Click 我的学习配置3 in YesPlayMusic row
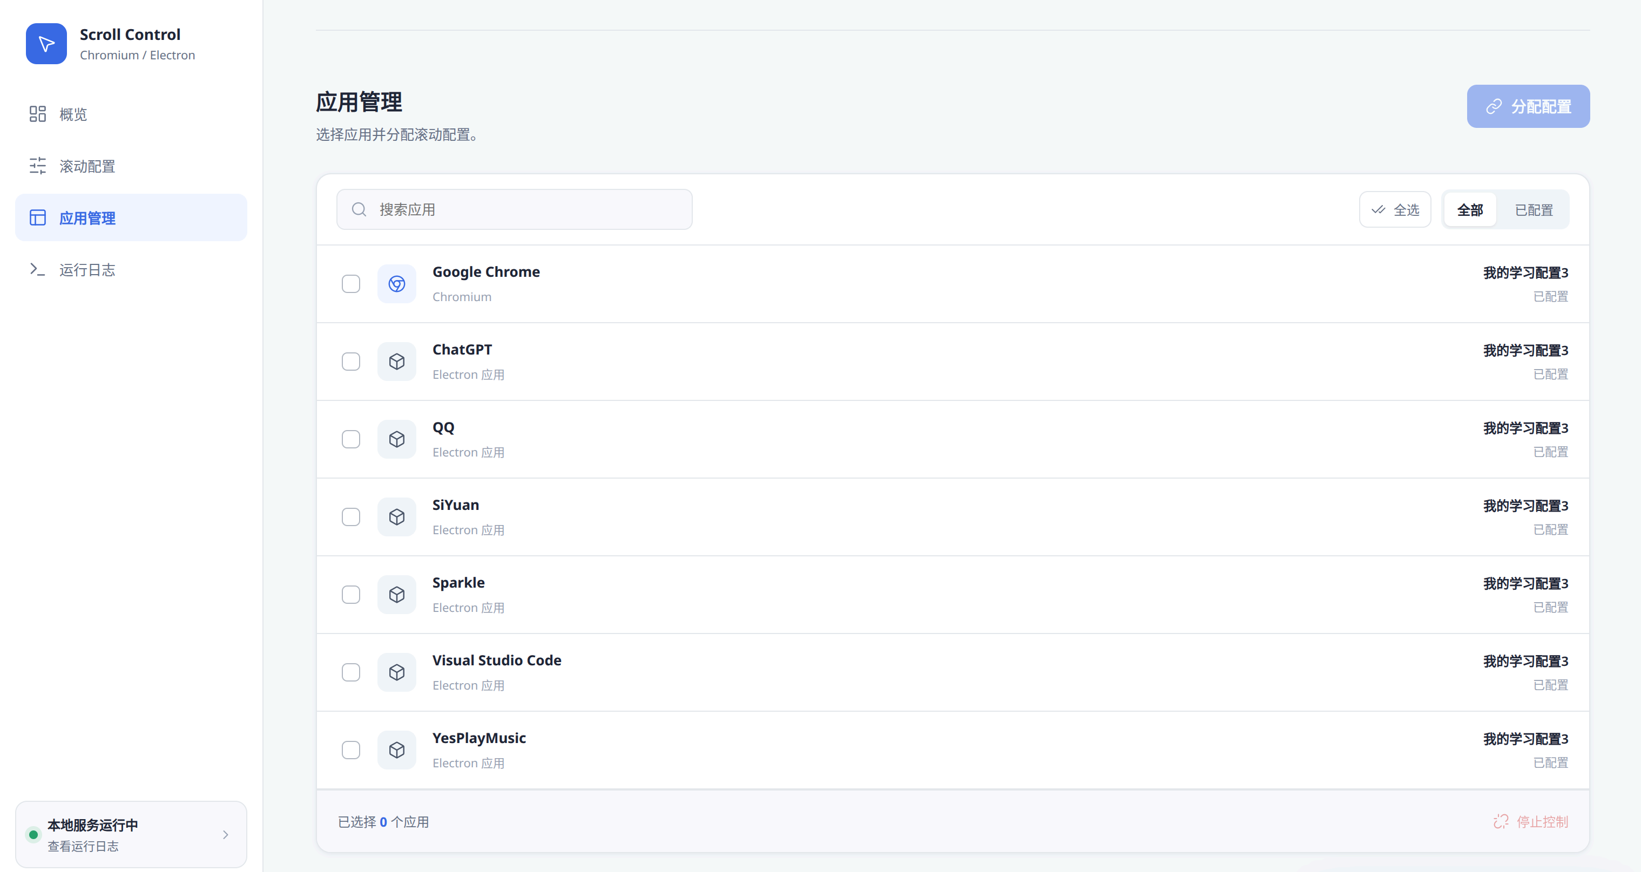The width and height of the screenshot is (1641, 872). click(1525, 738)
